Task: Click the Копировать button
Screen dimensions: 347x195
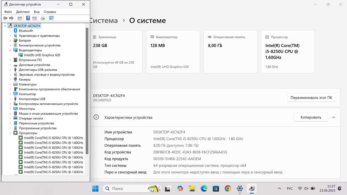Action: click(x=311, y=117)
